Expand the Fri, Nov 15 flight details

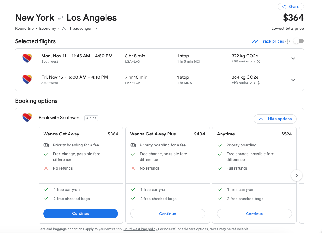tap(293, 80)
